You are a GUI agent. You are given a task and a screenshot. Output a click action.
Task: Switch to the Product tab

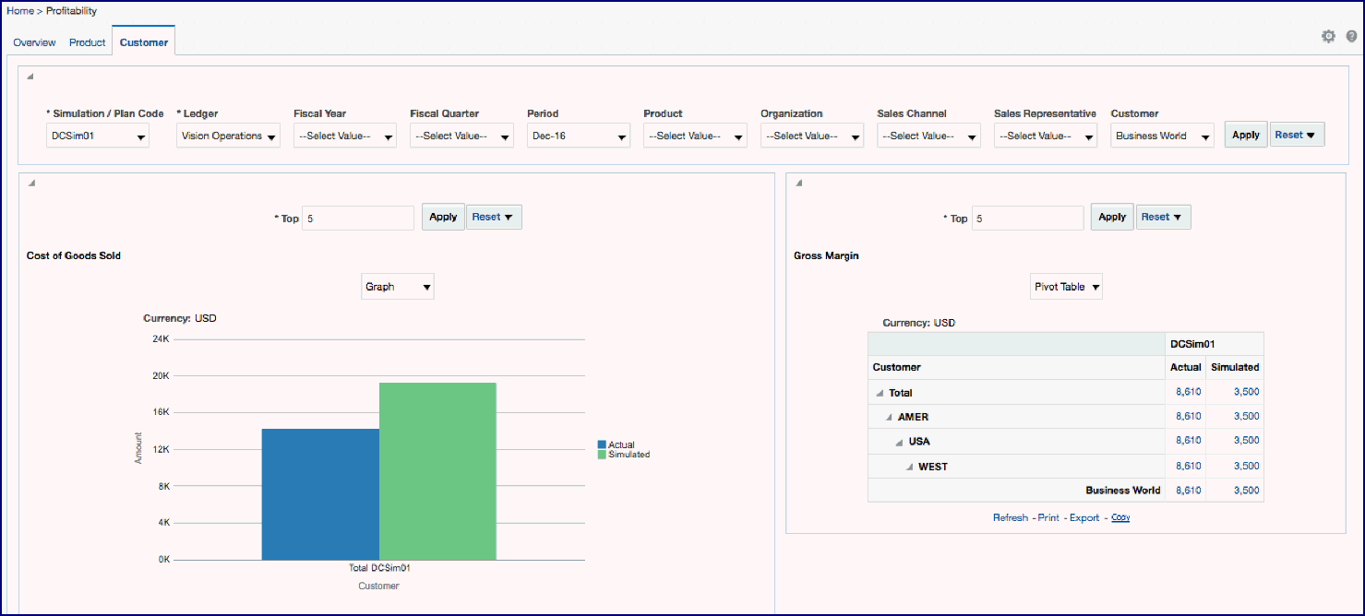click(88, 42)
